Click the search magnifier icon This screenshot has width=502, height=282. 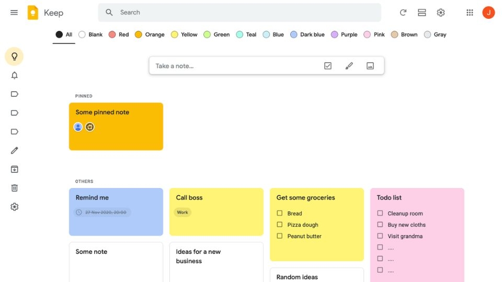point(109,13)
